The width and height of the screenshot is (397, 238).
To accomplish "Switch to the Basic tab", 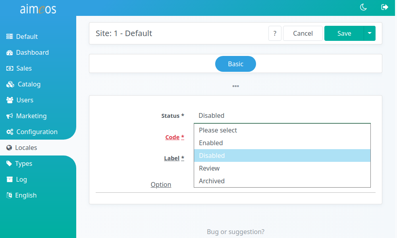I will pyautogui.click(x=235, y=64).
